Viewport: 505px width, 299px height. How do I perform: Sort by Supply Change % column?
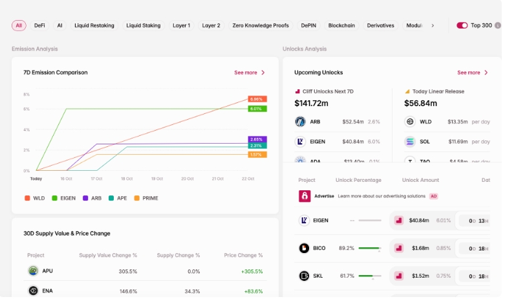[178, 255]
